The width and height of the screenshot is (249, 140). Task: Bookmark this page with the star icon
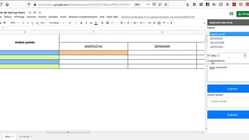[166, 4]
